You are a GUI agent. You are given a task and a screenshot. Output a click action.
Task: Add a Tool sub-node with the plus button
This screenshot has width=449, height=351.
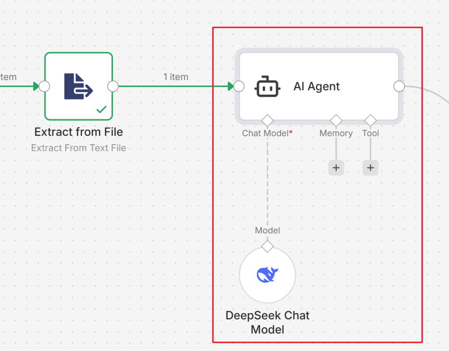(x=370, y=167)
